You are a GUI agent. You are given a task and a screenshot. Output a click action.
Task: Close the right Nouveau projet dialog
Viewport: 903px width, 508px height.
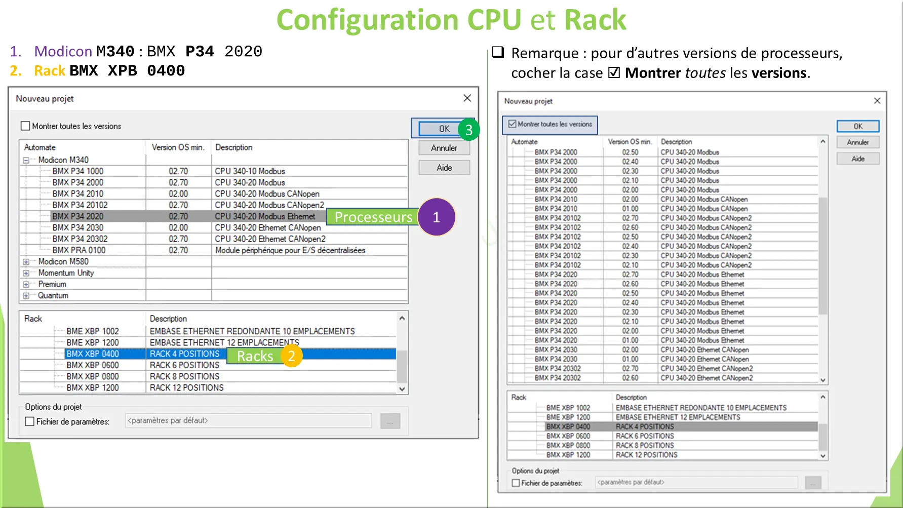(877, 100)
